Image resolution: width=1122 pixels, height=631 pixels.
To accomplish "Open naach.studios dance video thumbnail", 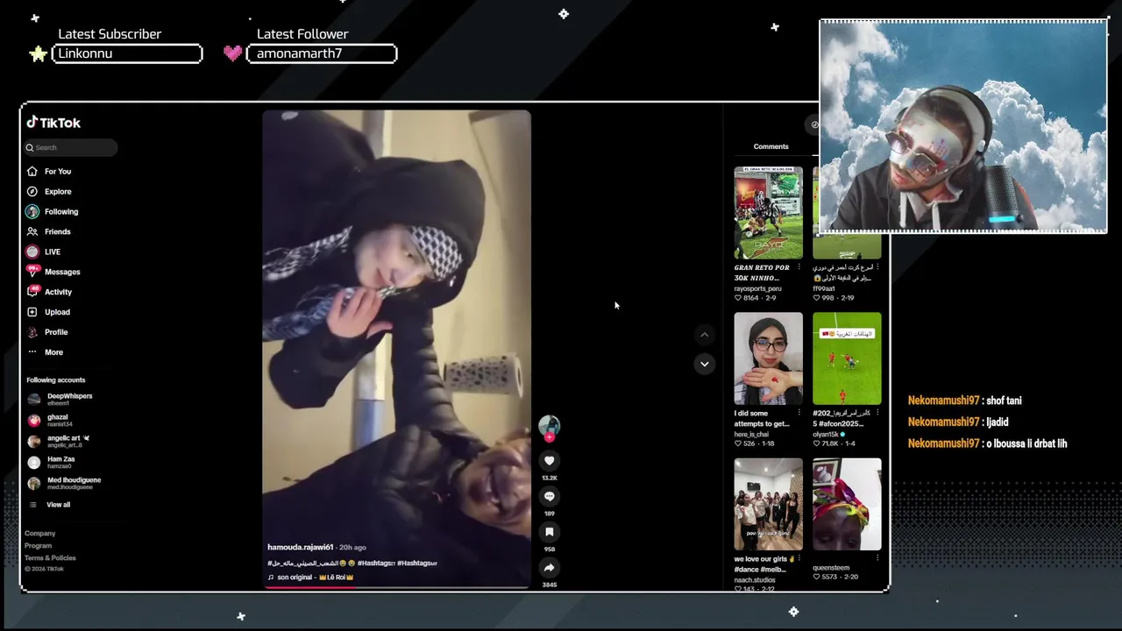I will [768, 504].
